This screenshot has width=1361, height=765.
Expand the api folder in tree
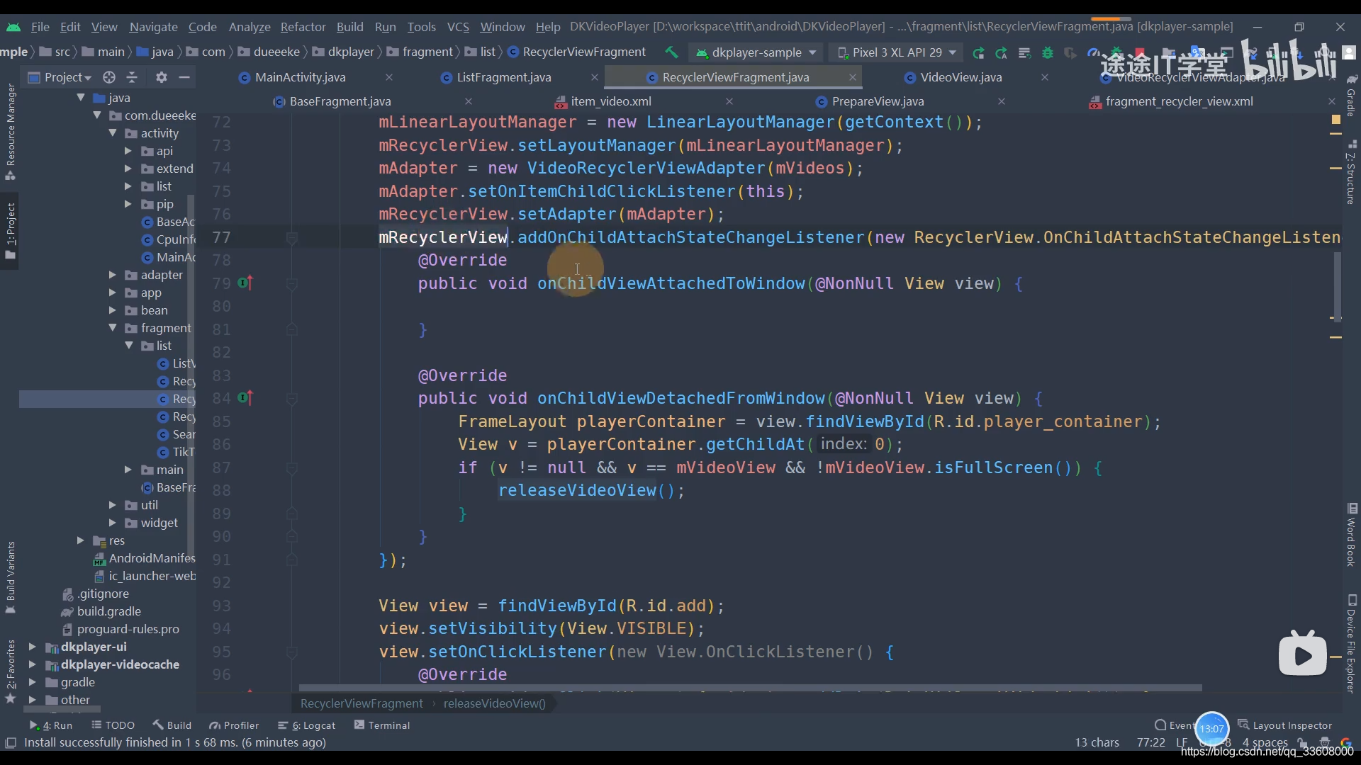pyautogui.click(x=128, y=151)
